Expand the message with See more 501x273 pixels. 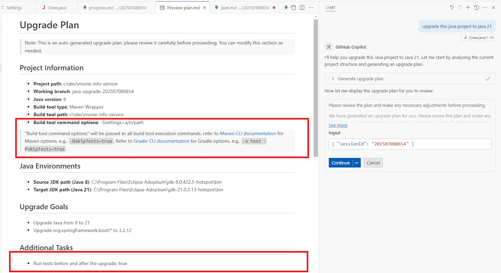coord(338,125)
